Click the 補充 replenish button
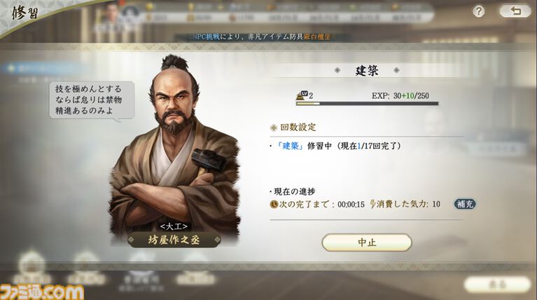The width and height of the screenshot is (537, 300). pyautogui.click(x=465, y=204)
